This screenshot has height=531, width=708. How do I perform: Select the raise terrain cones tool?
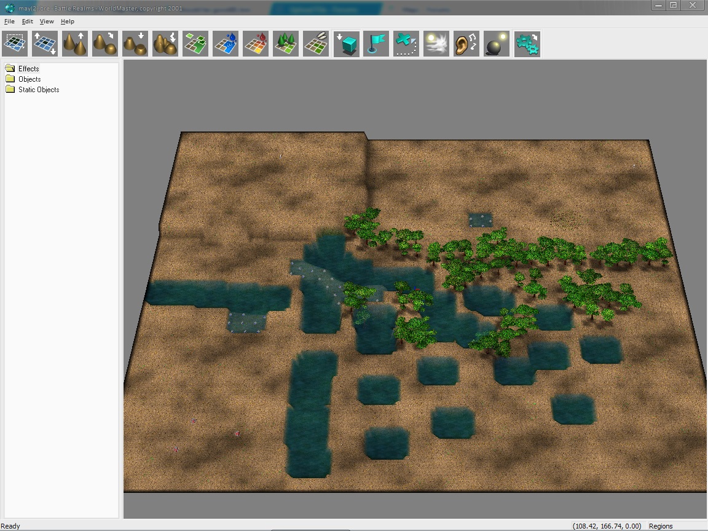(75, 44)
